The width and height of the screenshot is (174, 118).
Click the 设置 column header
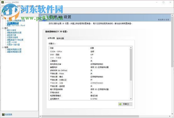click(x=92, y=48)
